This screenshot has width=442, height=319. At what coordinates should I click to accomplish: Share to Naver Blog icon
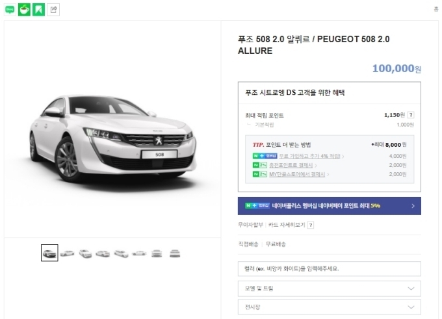[10, 10]
